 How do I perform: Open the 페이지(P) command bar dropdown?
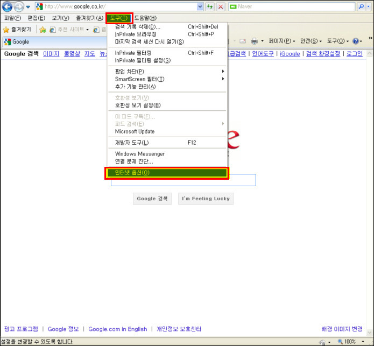282,41
